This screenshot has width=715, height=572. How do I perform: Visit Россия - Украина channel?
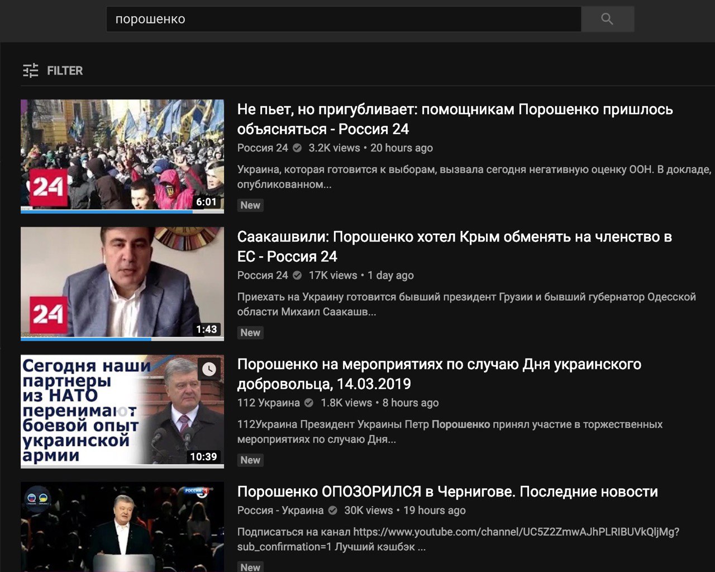[280, 510]
